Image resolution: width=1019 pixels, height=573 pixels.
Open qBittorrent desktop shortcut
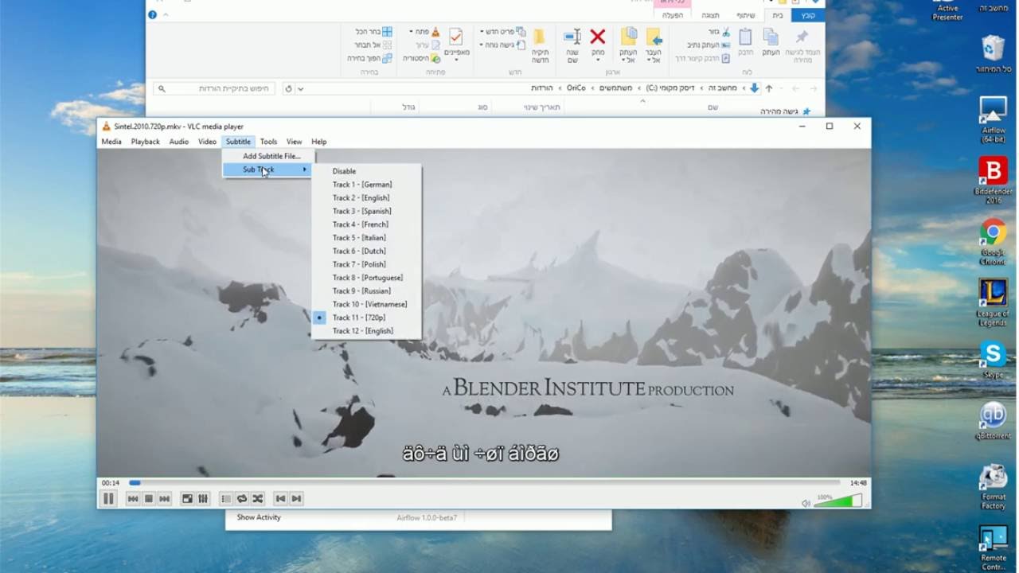pos(993,421)
